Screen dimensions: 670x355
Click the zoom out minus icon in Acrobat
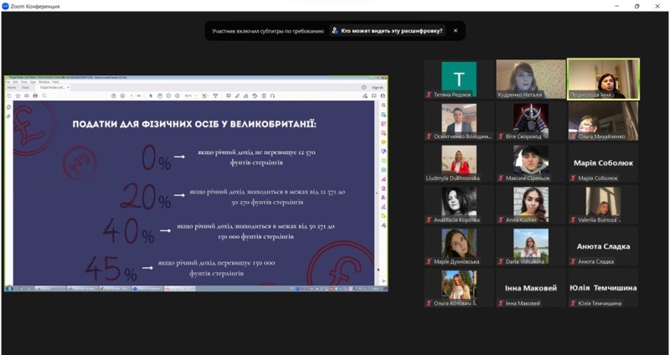coord(168,95)
